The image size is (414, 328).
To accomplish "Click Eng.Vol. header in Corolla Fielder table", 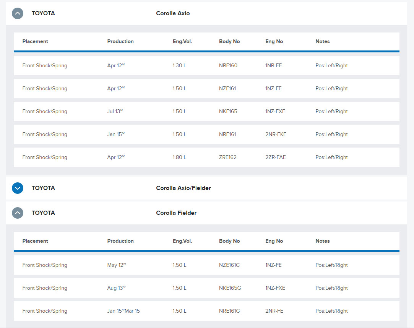I will (x=182, y=241).
